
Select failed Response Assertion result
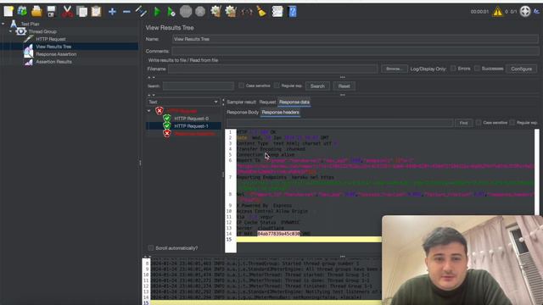point(194,134)
